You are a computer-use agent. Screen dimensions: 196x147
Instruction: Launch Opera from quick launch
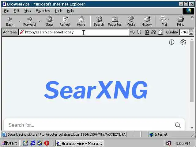coord(47,143)
